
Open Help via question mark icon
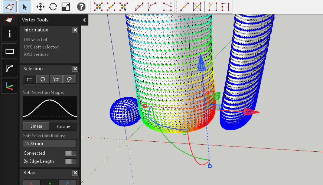click(81, 7)
